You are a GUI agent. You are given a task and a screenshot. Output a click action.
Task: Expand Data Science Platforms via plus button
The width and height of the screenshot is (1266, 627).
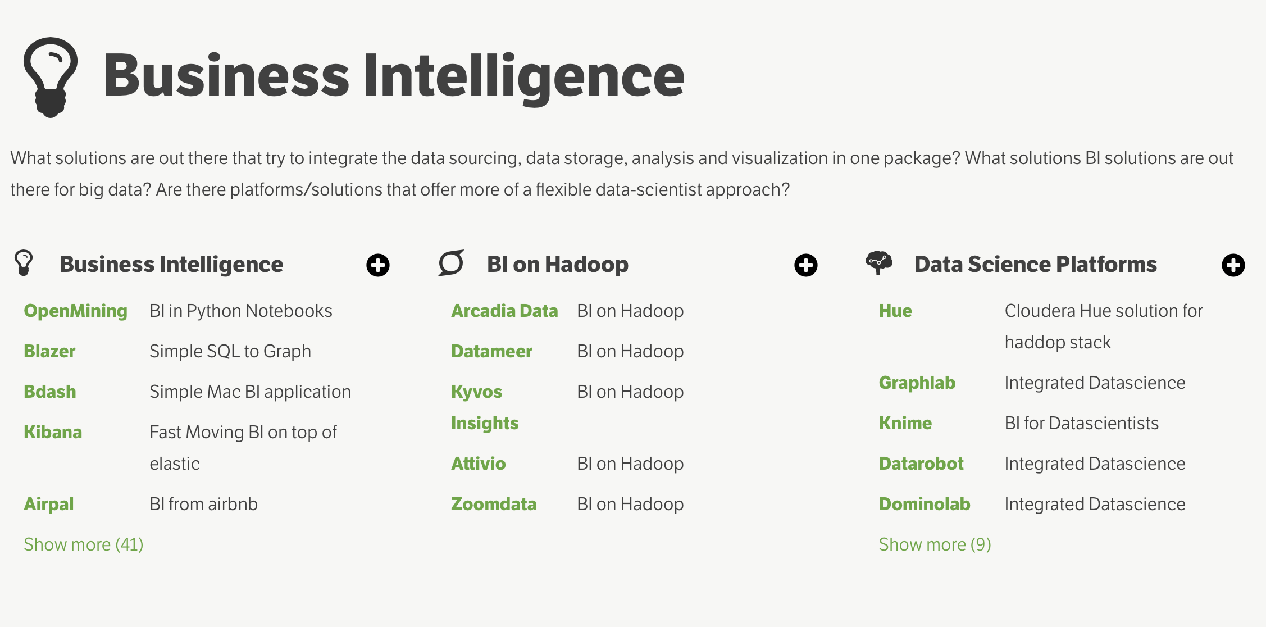(x=1234, y=265)
